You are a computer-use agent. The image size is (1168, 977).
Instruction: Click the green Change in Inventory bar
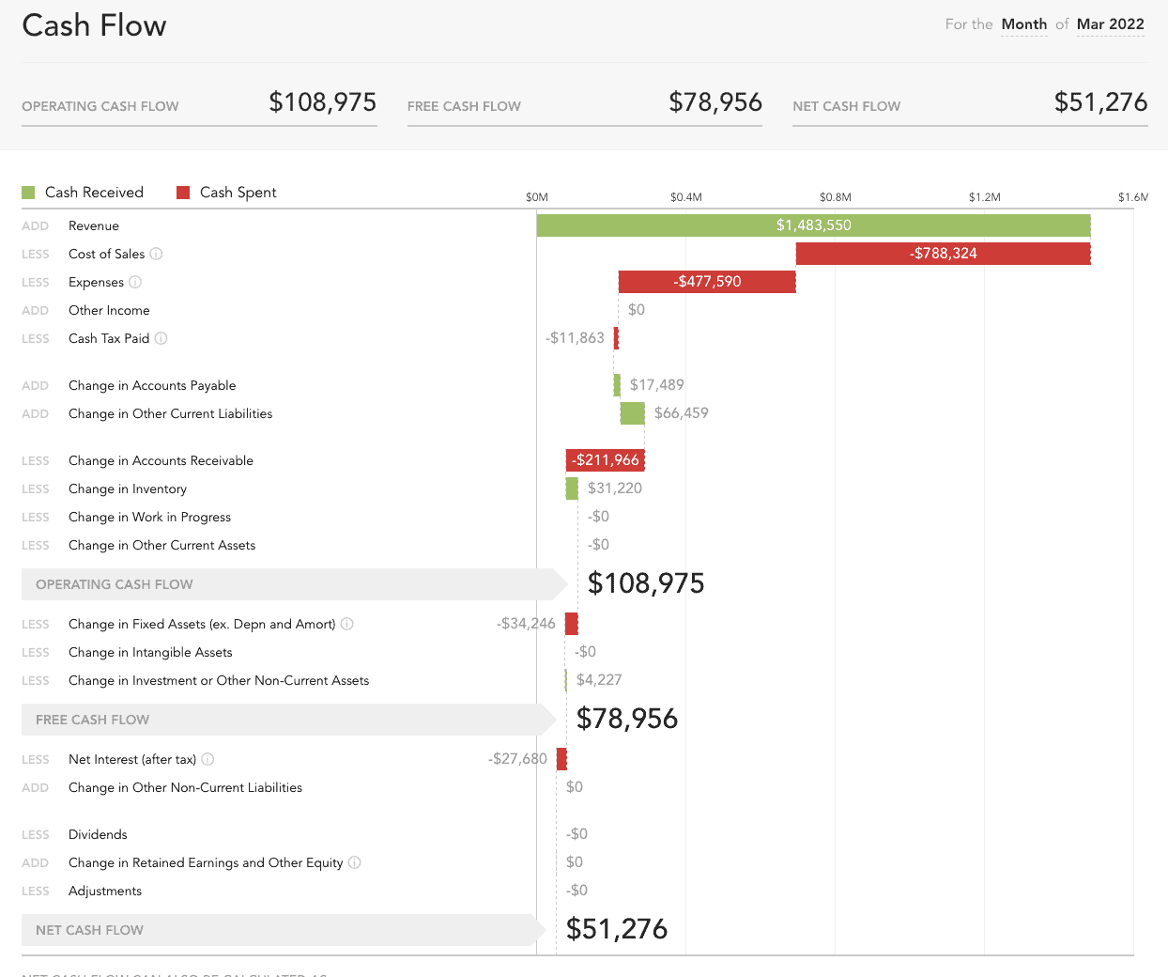click(x=572, y=488)
